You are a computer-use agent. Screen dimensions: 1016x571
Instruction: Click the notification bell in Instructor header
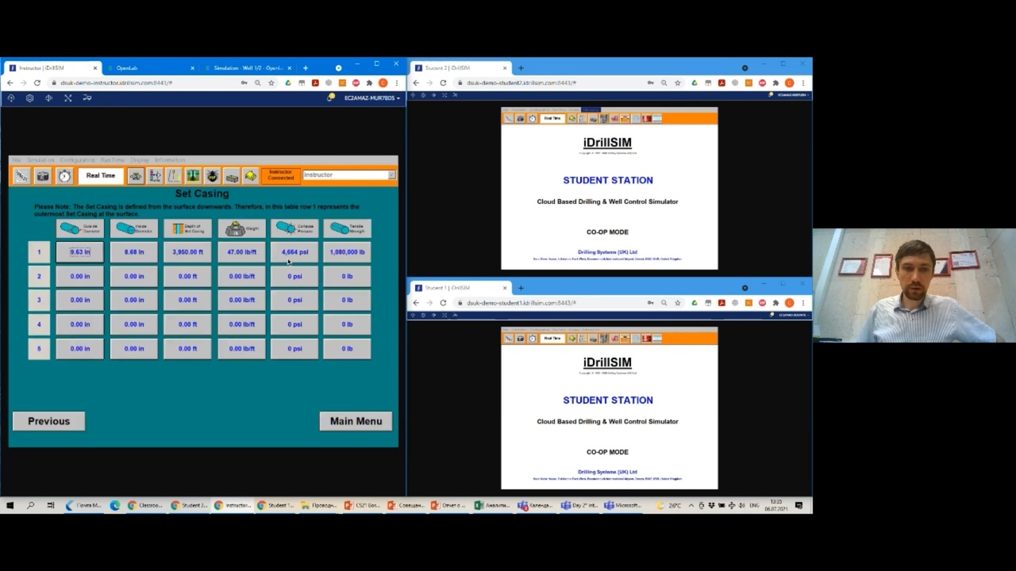pos(331,98)
